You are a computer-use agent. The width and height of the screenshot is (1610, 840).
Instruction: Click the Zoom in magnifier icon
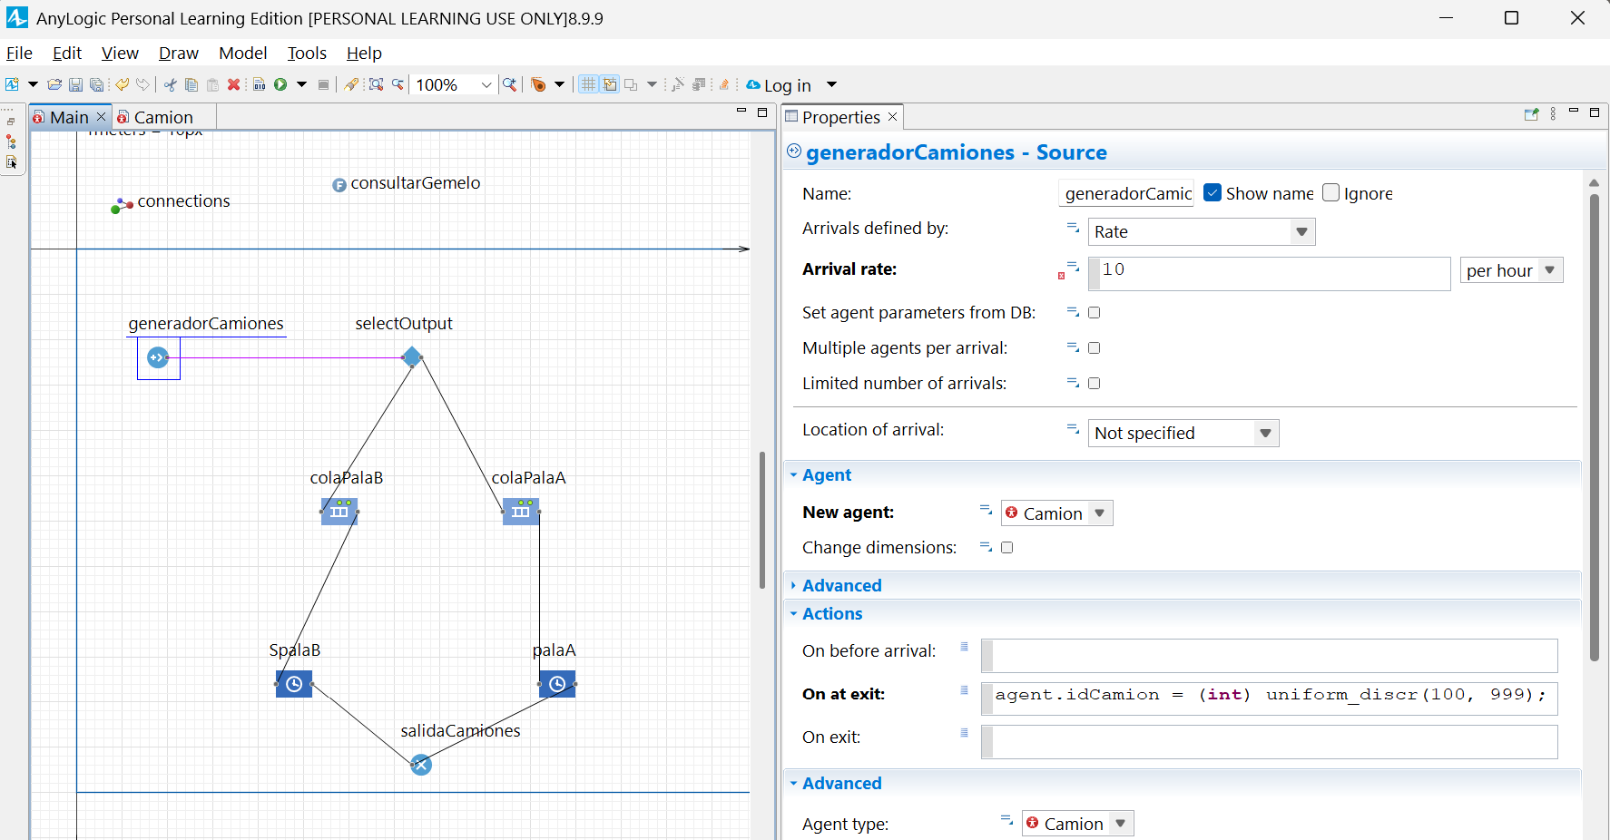pyautogui.click(x=510, y=84)
